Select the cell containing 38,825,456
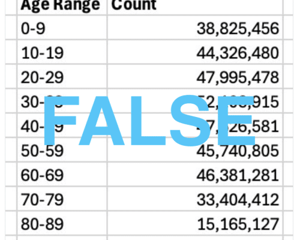The width and height of the screenshot is (297, 240). point(195,28)
